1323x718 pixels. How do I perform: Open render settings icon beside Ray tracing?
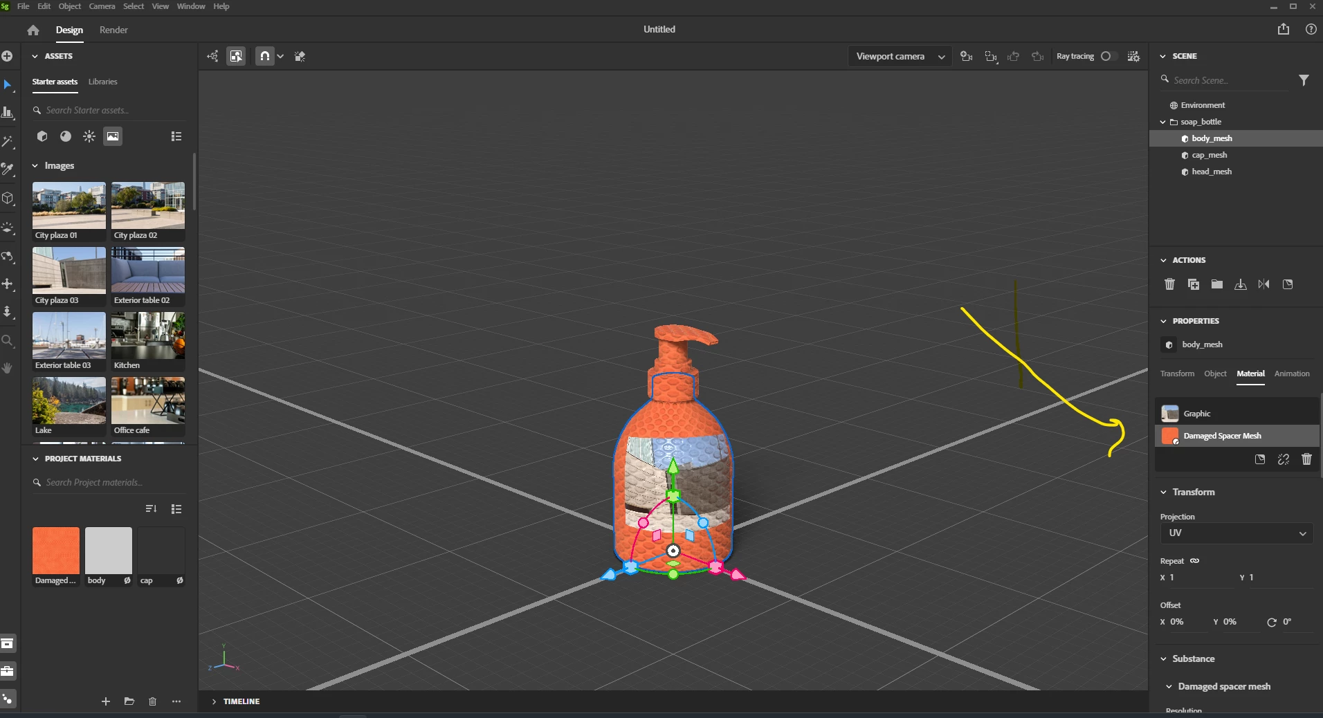[1133, 57]
